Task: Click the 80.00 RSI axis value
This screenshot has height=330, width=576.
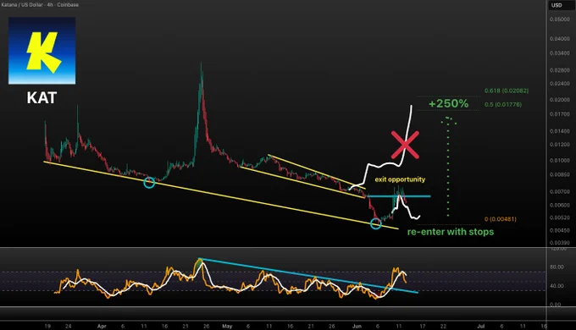Action: (557, 267)
